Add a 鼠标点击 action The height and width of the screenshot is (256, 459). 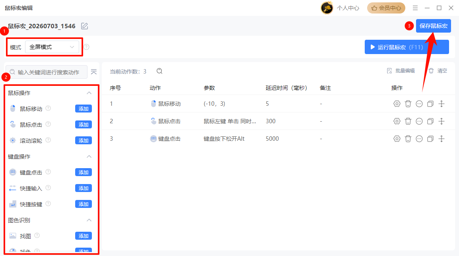pyautogui.click(x=84, y=125)
